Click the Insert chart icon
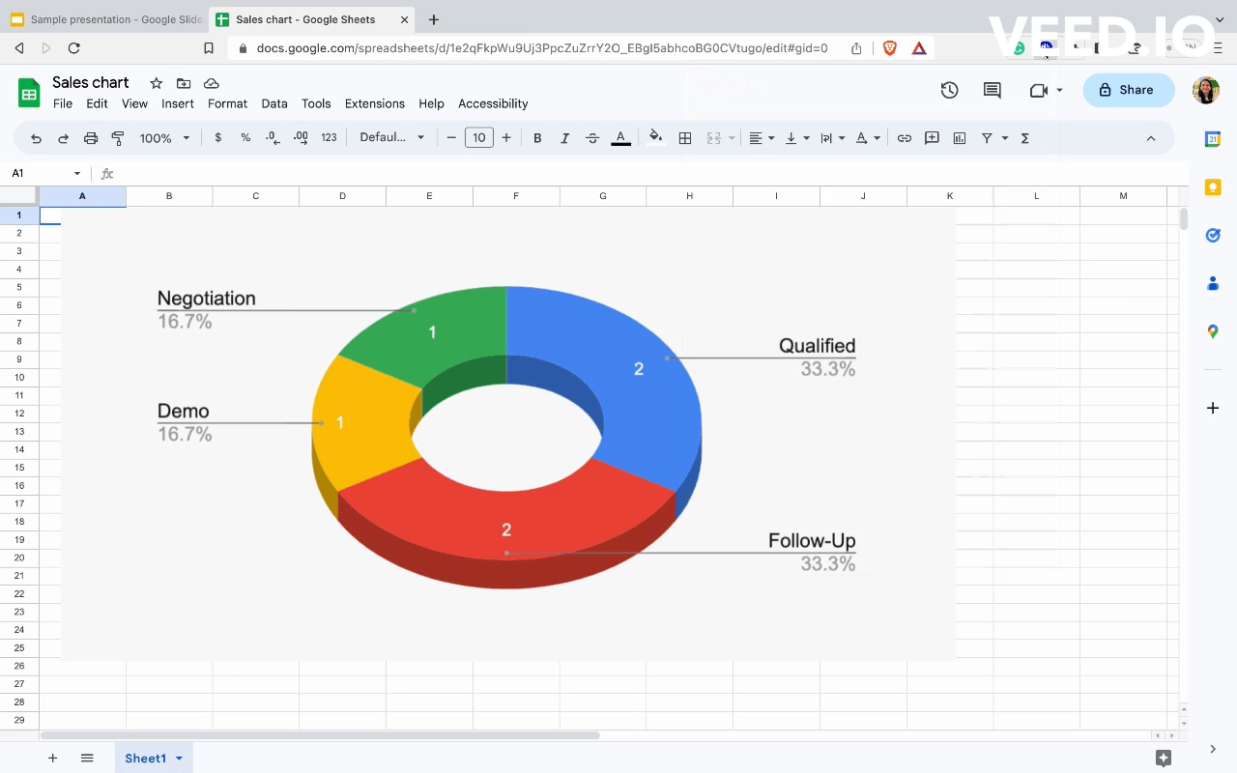Screen dimensions: 1237x773 (960, 138)
